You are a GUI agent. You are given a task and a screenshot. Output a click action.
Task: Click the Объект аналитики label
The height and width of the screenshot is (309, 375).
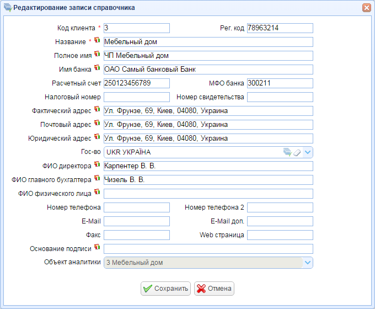(72, 262)
